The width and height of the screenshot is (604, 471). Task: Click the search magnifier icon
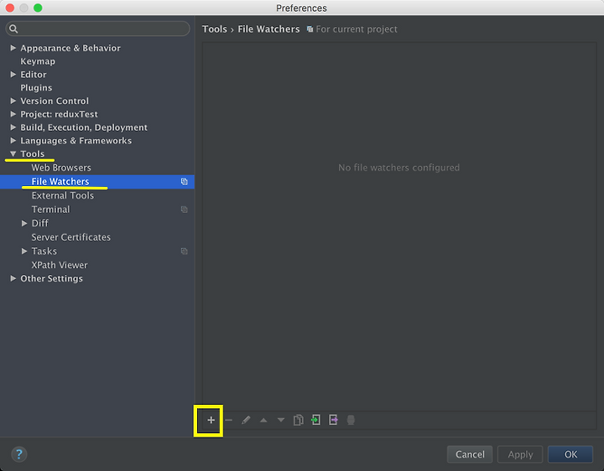tap(13, 28)
